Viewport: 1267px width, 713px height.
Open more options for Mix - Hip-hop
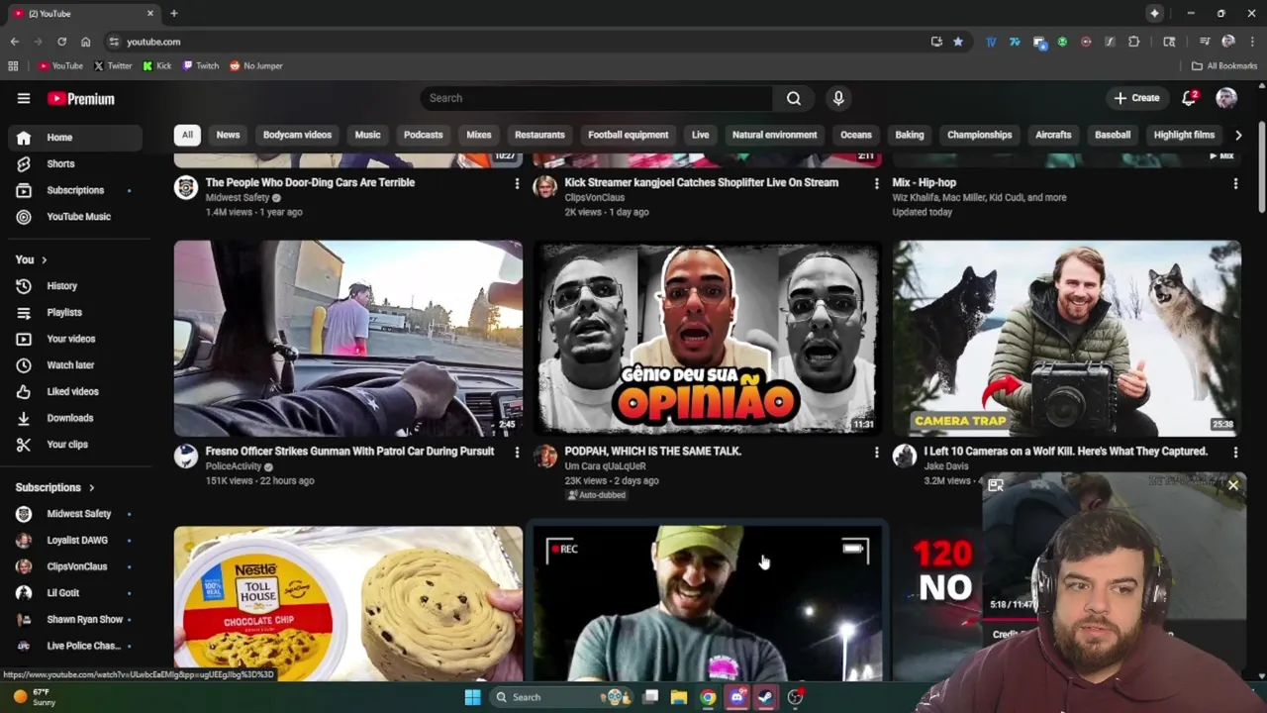[1235, 183]
